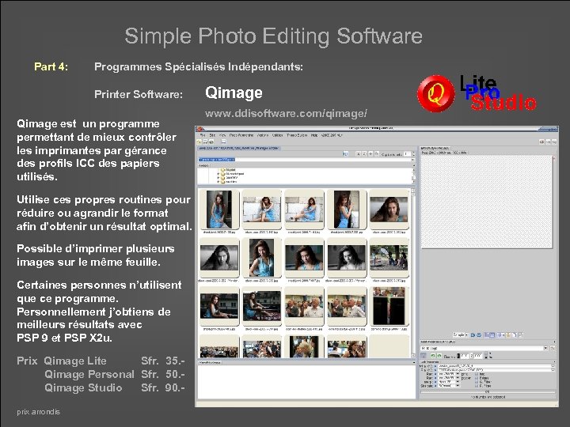Select thumbnail of woman leaning on pillar

point(347,210)
